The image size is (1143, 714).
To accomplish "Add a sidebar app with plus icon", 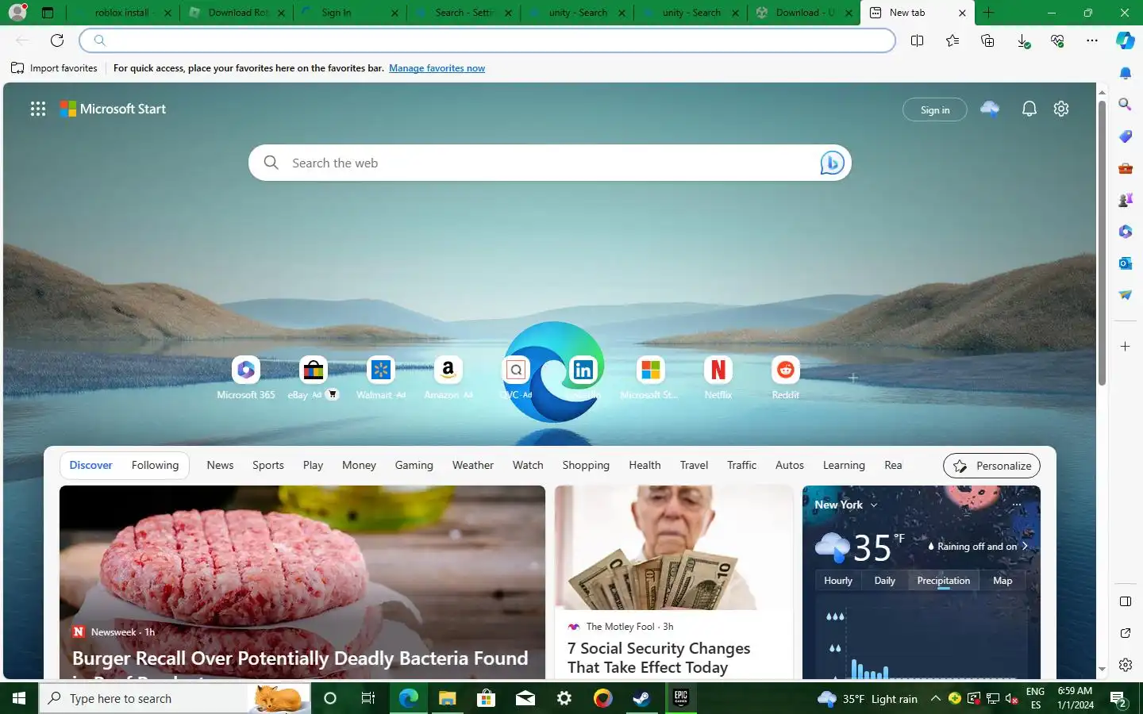I will pyautogui.click(x=1125, y=347).
